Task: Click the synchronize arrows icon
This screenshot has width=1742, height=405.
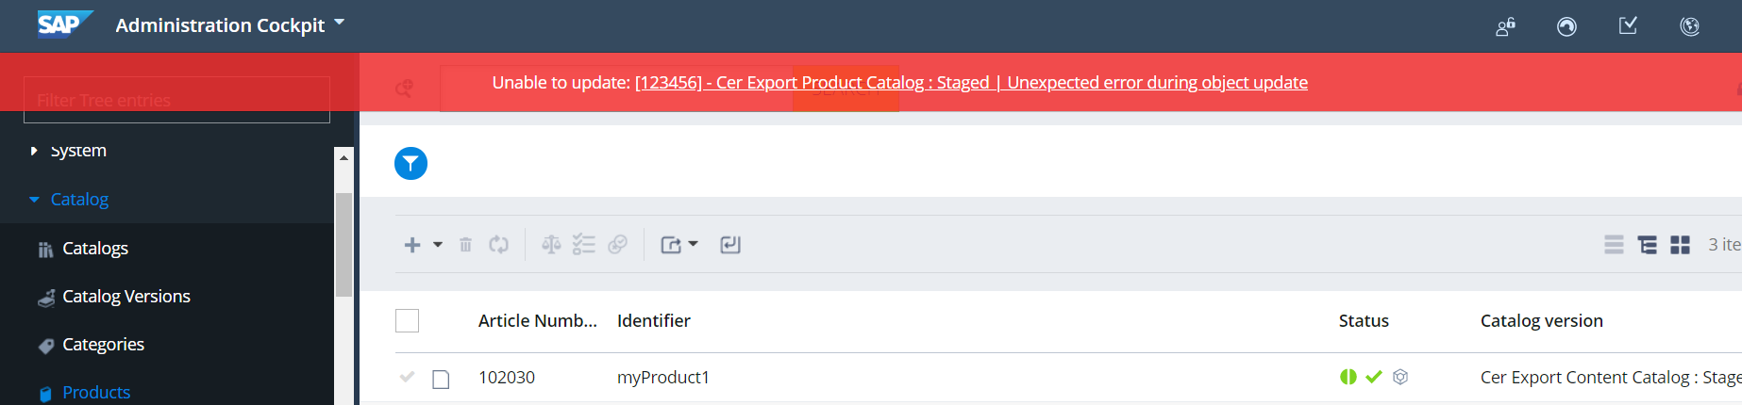Action: click(x=498, y=245)
